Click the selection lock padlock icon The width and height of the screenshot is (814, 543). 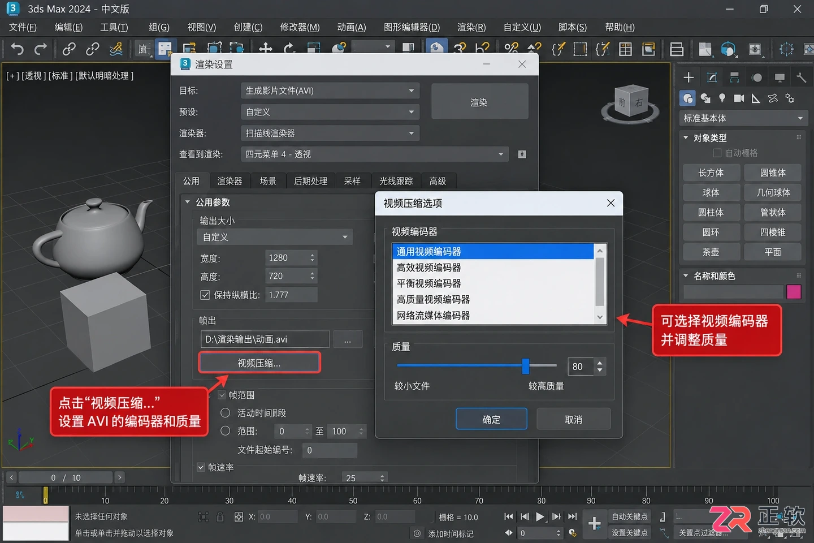220,517
